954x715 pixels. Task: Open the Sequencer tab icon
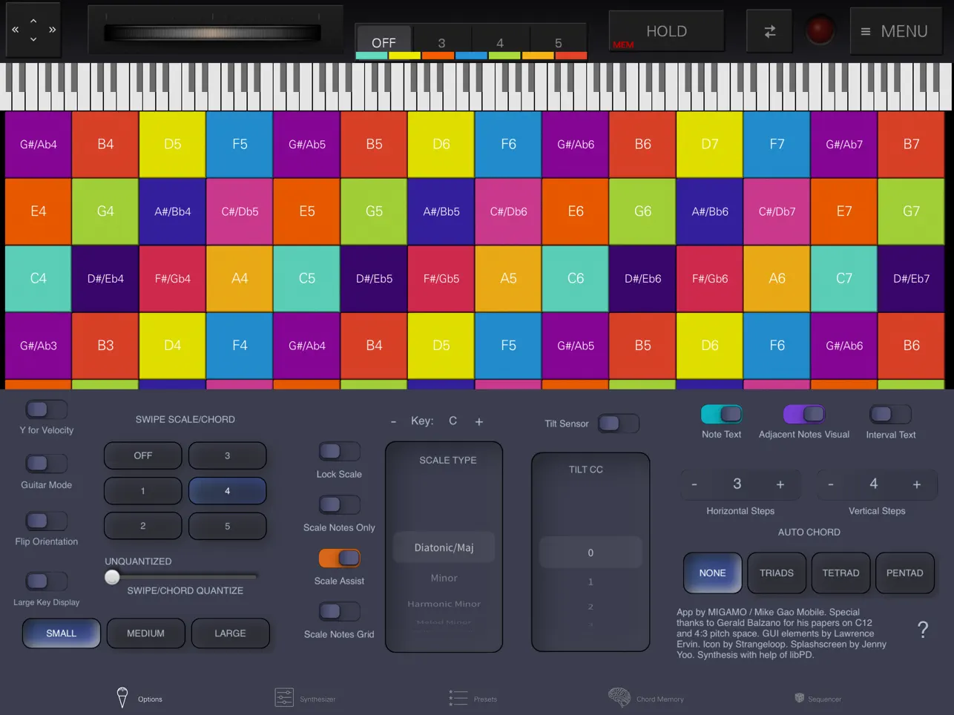click(x=800, y=698)
